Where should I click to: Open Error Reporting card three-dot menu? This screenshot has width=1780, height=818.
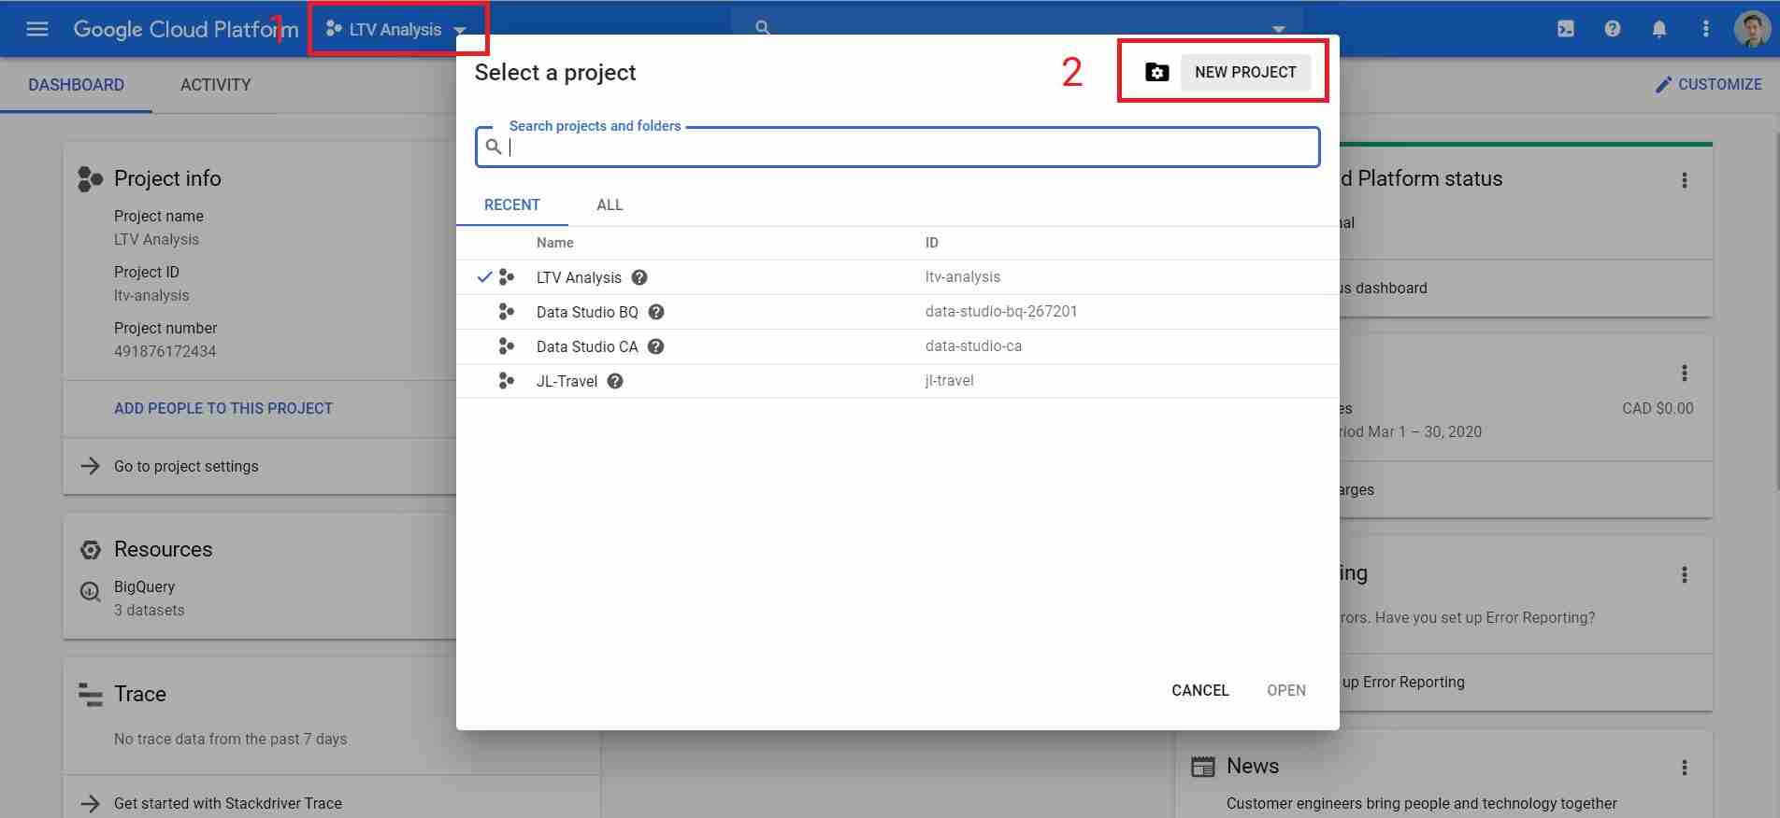[1685, 575]
